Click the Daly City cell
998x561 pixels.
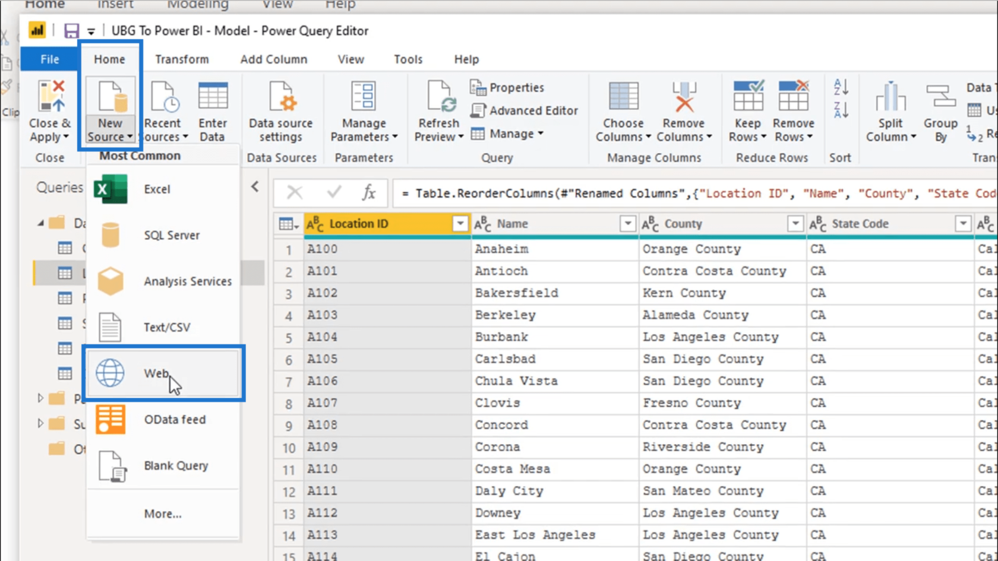tap(555, 492)
